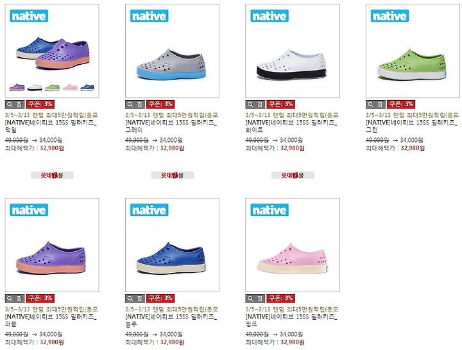Open NATIVE 15SS title link for gray shoe
Image resolution: width=462 pixels, height=350 pixels.
[171, 126]
